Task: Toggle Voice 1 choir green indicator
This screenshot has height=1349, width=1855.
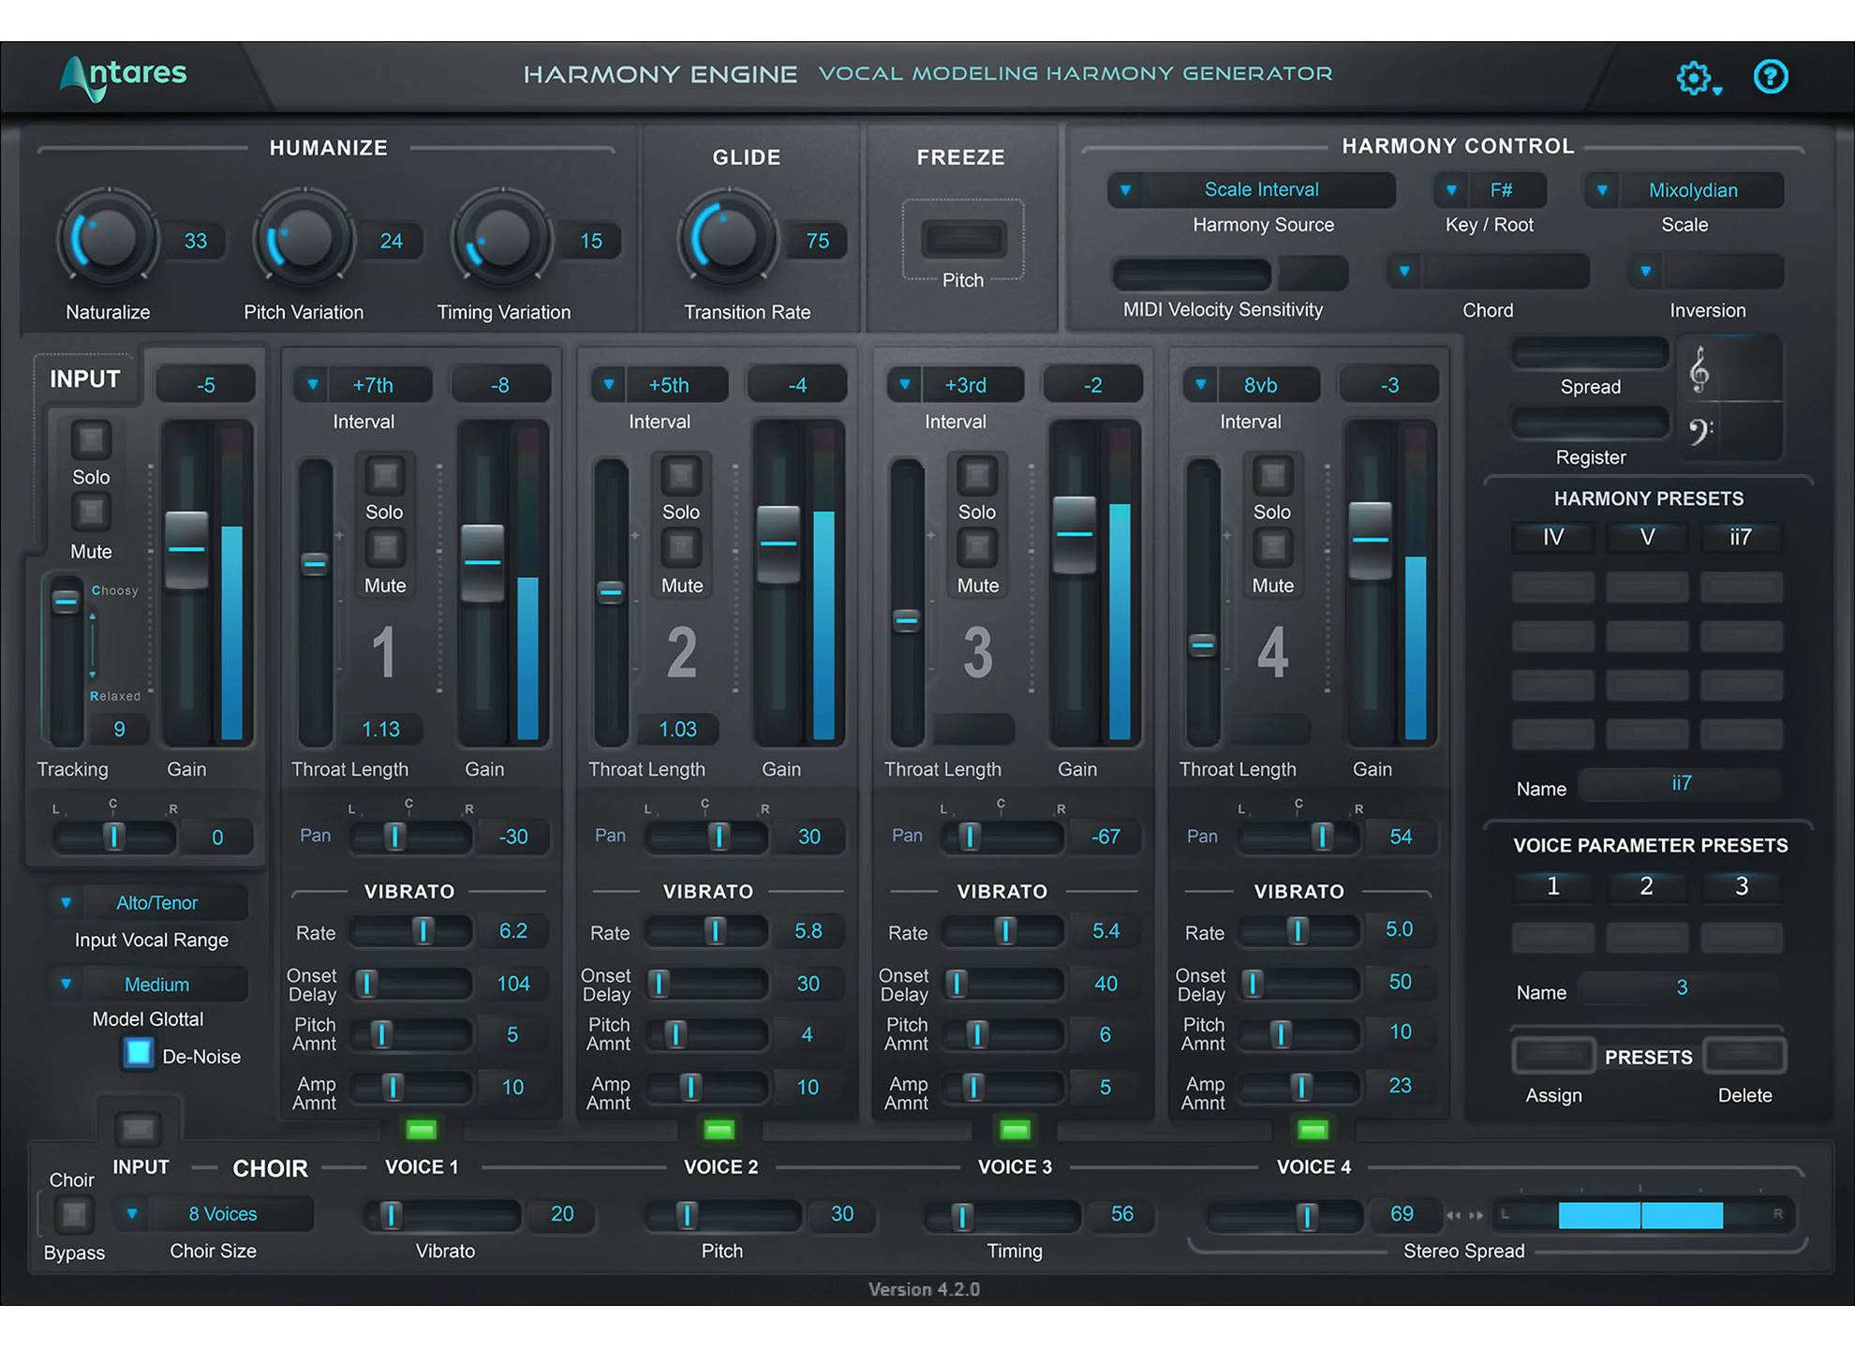Action: click(422, 1130)
